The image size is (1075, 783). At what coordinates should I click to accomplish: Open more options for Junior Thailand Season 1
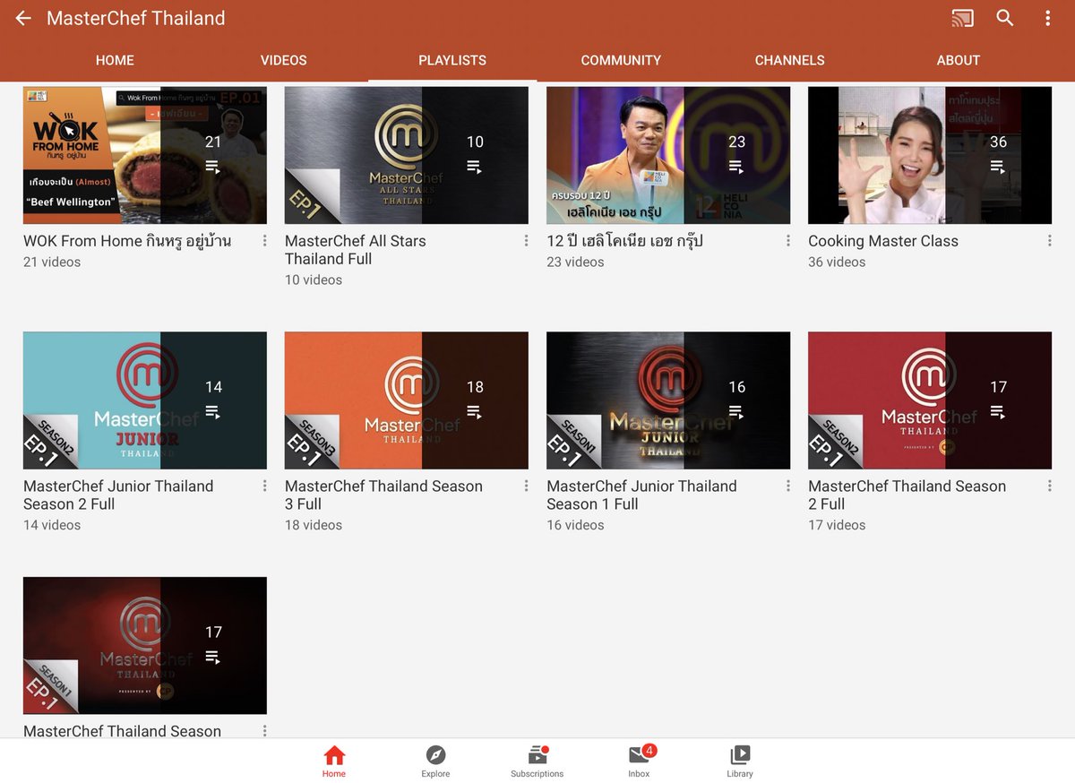[787, 486]
